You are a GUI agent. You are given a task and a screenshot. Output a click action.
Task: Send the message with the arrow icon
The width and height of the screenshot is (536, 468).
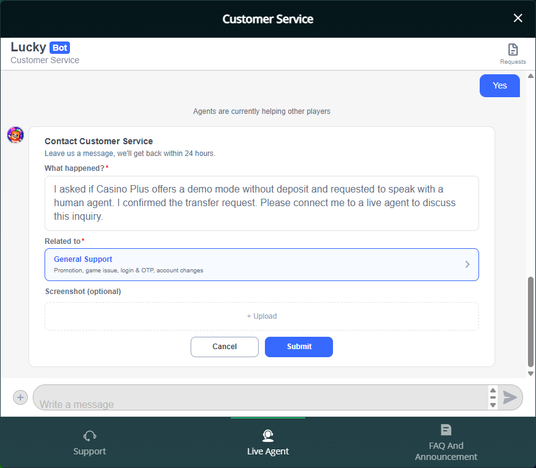click(509, 397)
